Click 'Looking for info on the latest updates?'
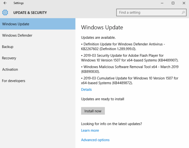The height and width of the screenshot is (148, 189). [x=112, y=124]
